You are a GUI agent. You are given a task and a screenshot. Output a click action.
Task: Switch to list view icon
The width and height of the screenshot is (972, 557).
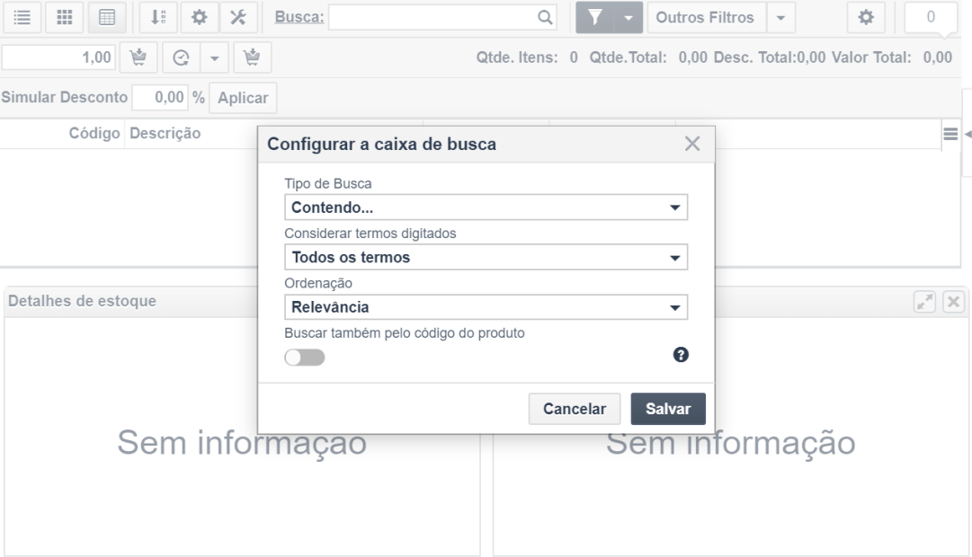tap(22, 17)
